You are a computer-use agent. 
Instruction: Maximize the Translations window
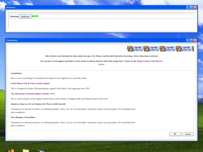coord(192,40)
